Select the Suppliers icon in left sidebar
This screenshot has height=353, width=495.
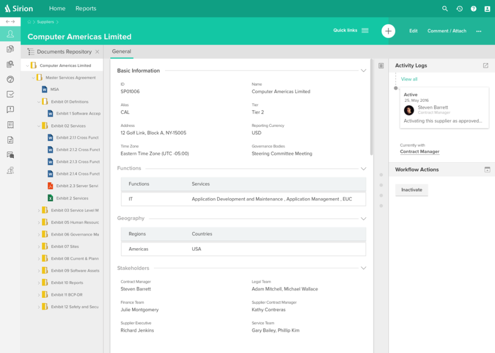10,34
